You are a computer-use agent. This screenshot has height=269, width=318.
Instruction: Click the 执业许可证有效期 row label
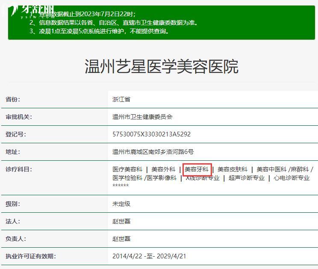31,256
